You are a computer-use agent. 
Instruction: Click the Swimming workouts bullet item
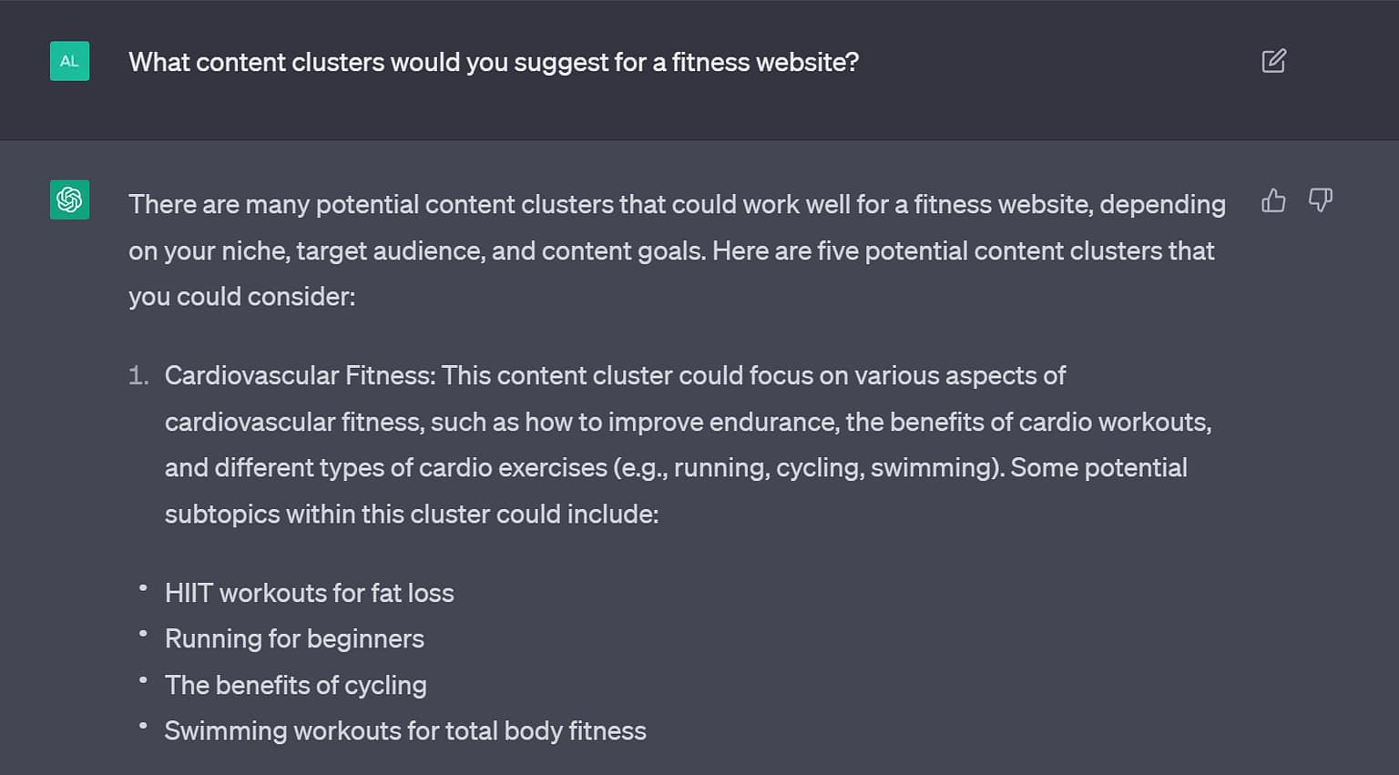pyautogui.click(x=404, y=730)
